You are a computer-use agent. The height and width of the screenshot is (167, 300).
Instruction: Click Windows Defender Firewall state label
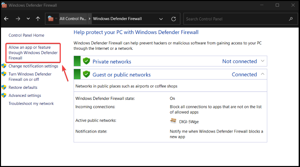click(105, 99)
